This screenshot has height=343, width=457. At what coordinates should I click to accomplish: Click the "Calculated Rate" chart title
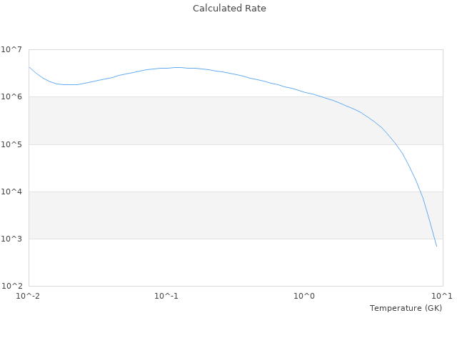(229, 9)
